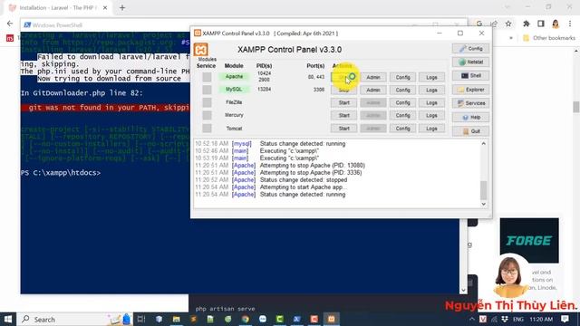Click MySQL port 3306

click(318, 90)
